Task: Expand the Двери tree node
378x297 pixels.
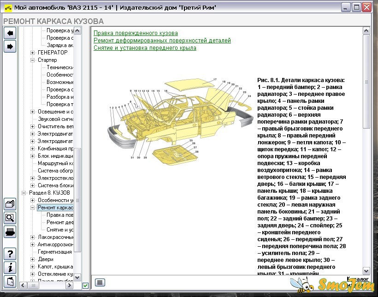Action: click(33, 259)
